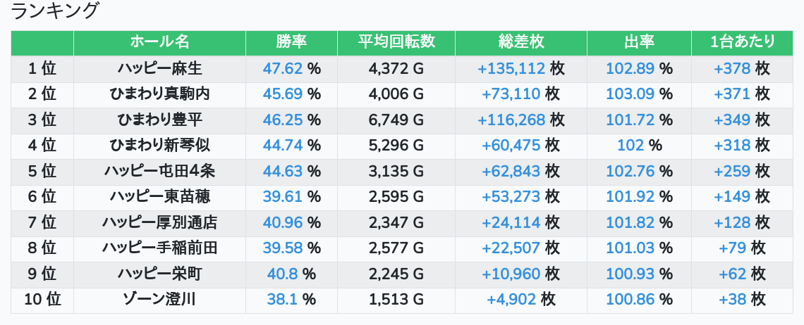Click ハッピー厚別通店 hall name
804x325 pixels.
tap(159, 222)
